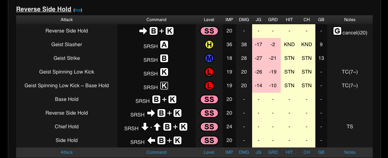Click the down arrow icon in Chief Hold command
This screenshot has width=388, height=158.
[145, 127]
